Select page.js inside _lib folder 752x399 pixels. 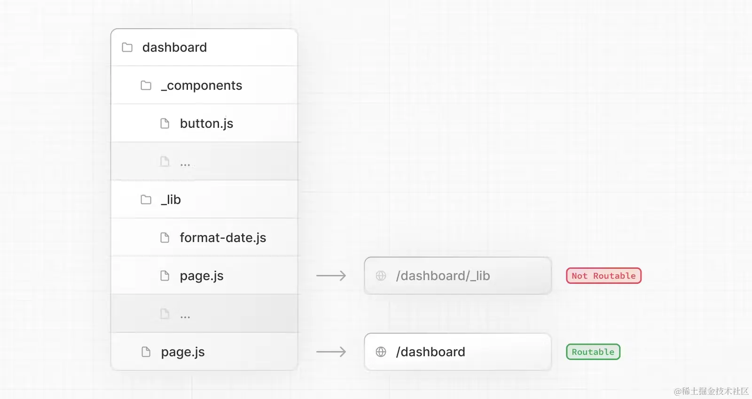[x=204, y=276]
